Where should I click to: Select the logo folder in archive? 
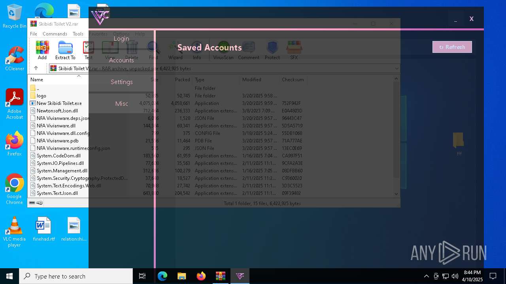41,96
